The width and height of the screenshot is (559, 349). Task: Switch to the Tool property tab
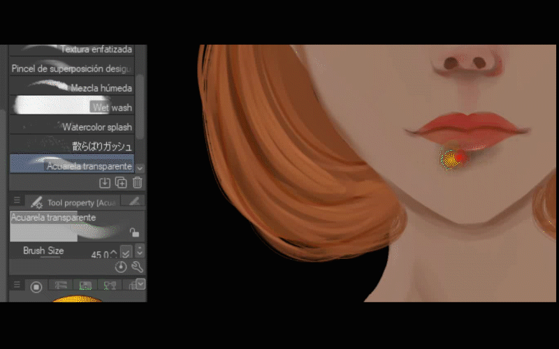pyautogui.click(x=73, y=202)
